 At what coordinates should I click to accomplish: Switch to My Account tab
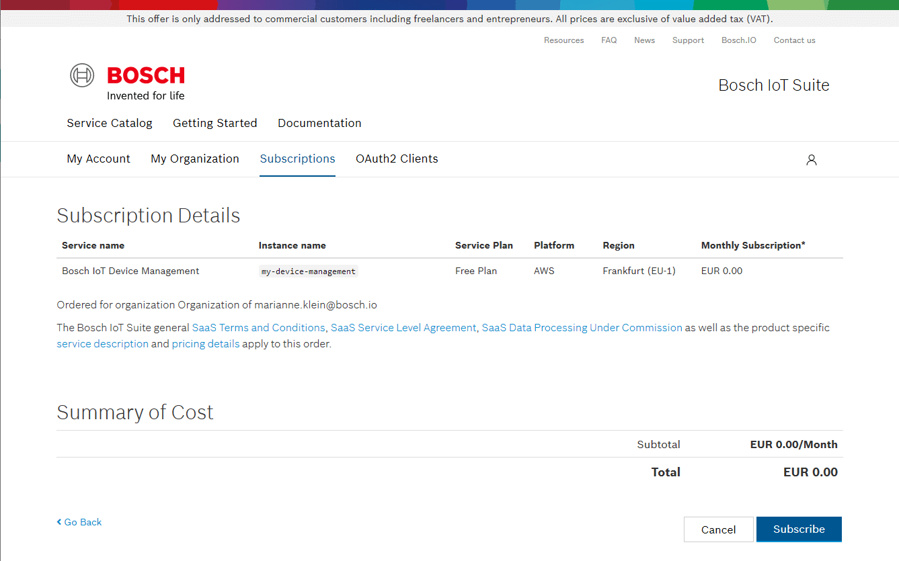pos(99,159)
